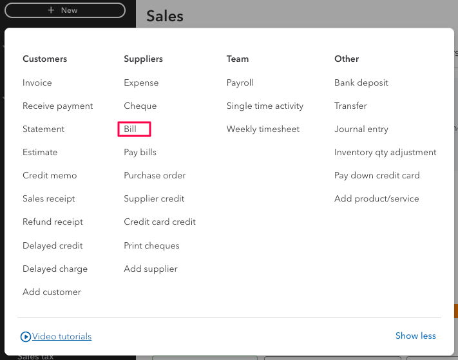This screenshot has height=360, width=458.
Task: Open the Video tutorials link
Action: tap(62, 336)
